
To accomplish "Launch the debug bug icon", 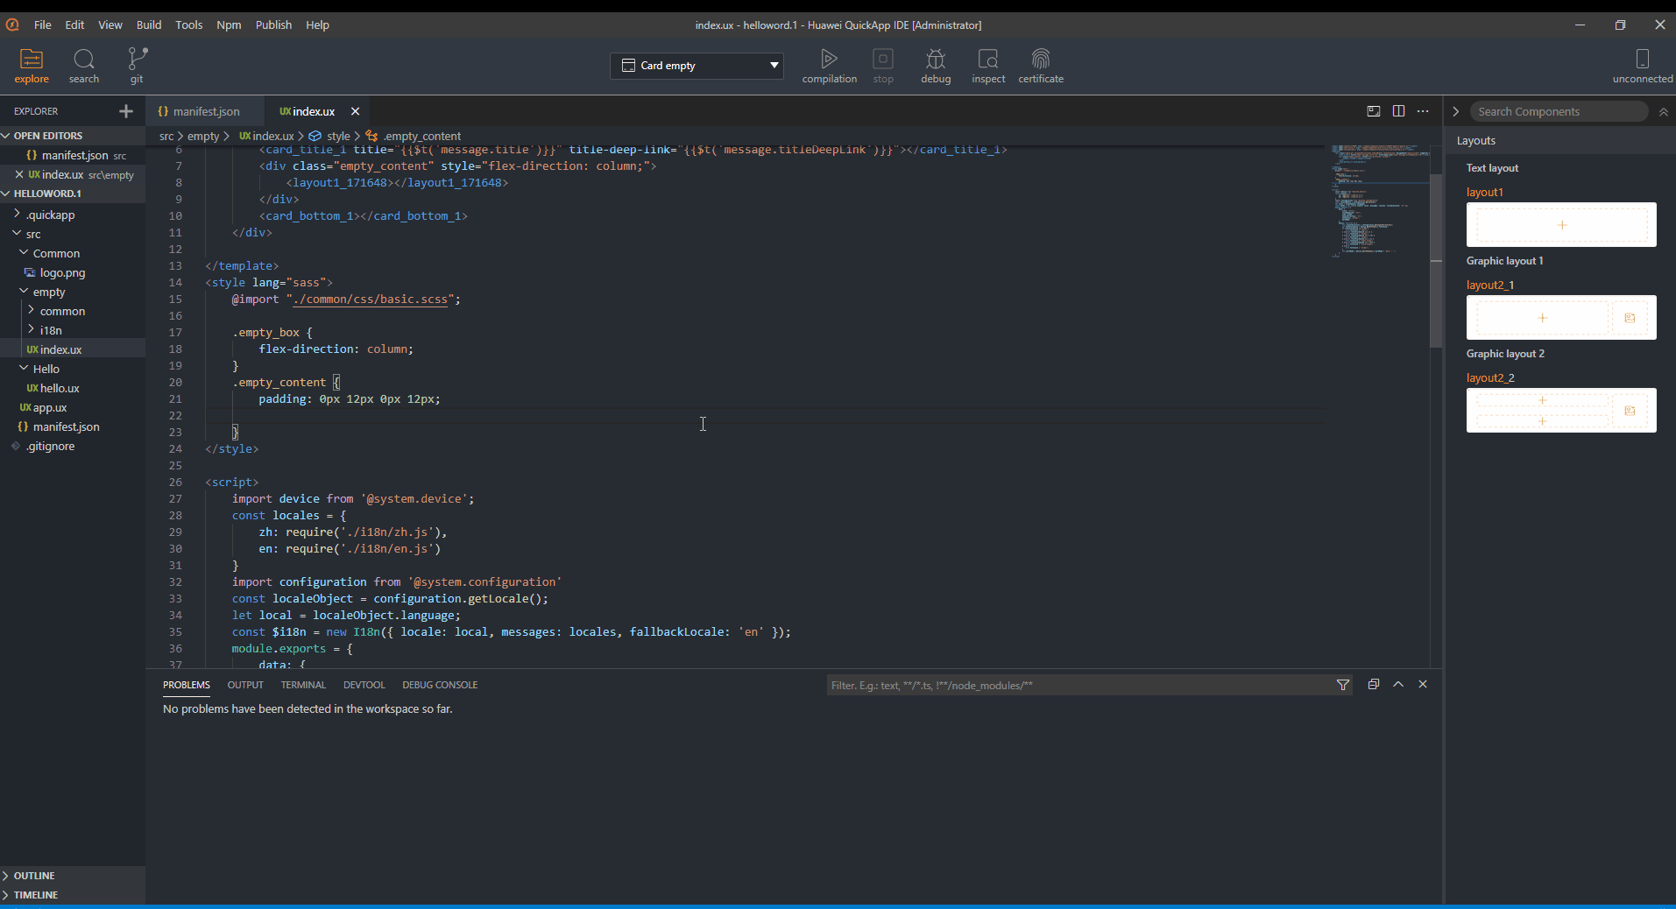I will pos(936,66).
